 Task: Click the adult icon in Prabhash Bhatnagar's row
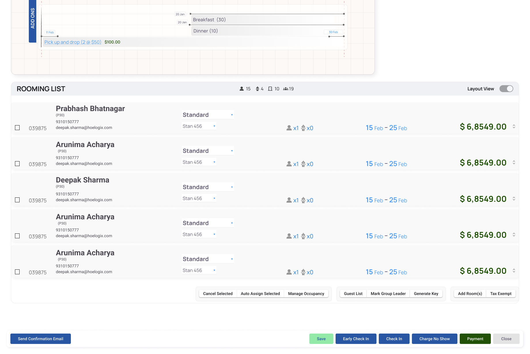[x=289, y=128]
